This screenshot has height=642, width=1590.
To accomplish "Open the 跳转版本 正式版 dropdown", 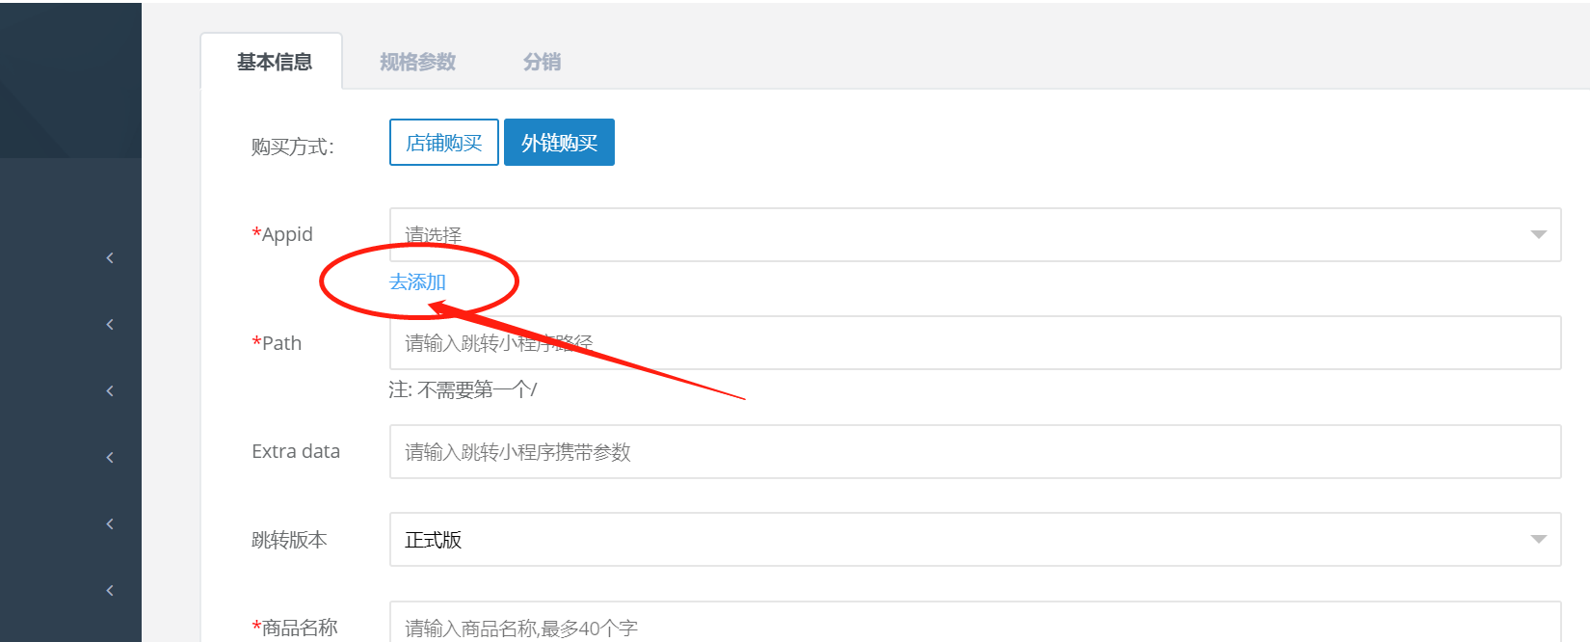I will click(975, 540).
